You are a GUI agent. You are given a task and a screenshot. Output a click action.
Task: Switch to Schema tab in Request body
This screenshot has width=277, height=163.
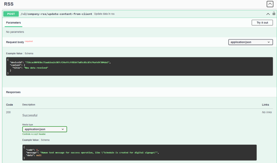pos(29,54)
